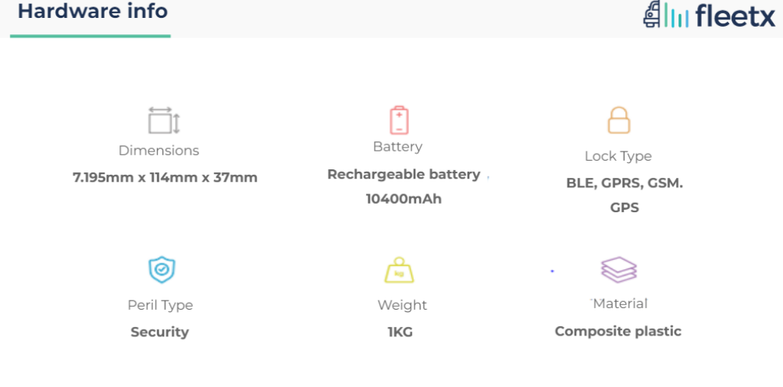
Task: Click the Material label
Action: click(x=620, y=304)
